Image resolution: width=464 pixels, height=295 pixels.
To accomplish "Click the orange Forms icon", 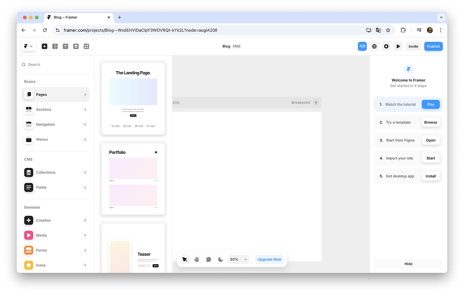I will click(x=29, y=250).
